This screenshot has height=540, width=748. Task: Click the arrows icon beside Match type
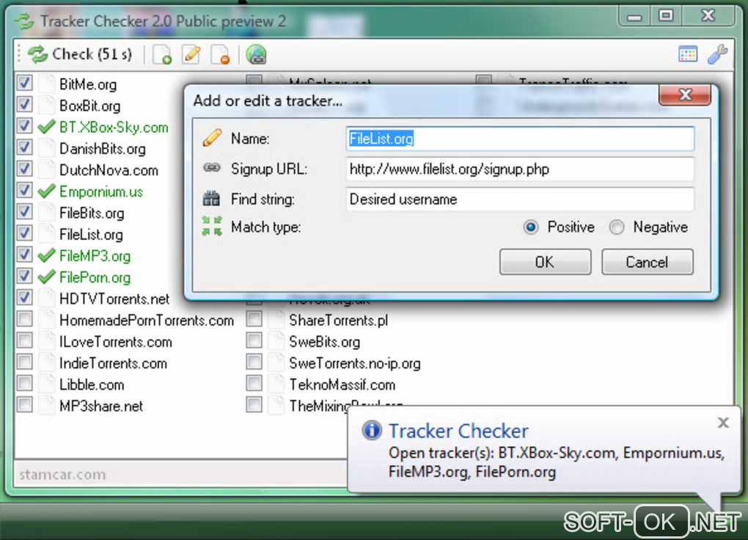[212, 226]
